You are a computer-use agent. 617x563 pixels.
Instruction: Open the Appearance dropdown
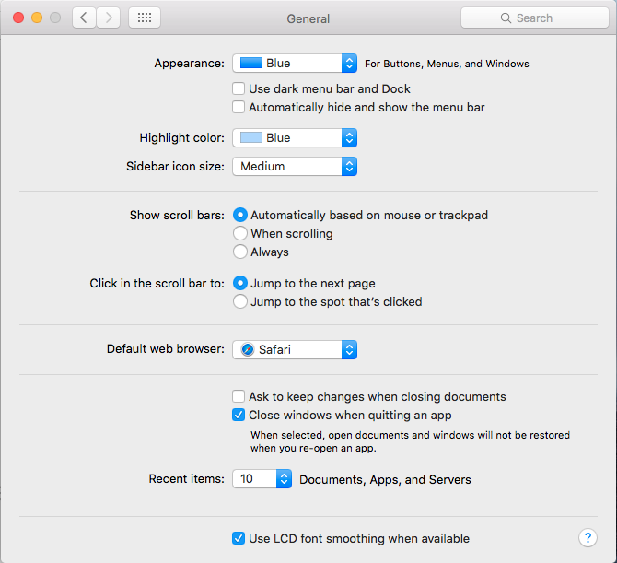click(x=294, y=64)
